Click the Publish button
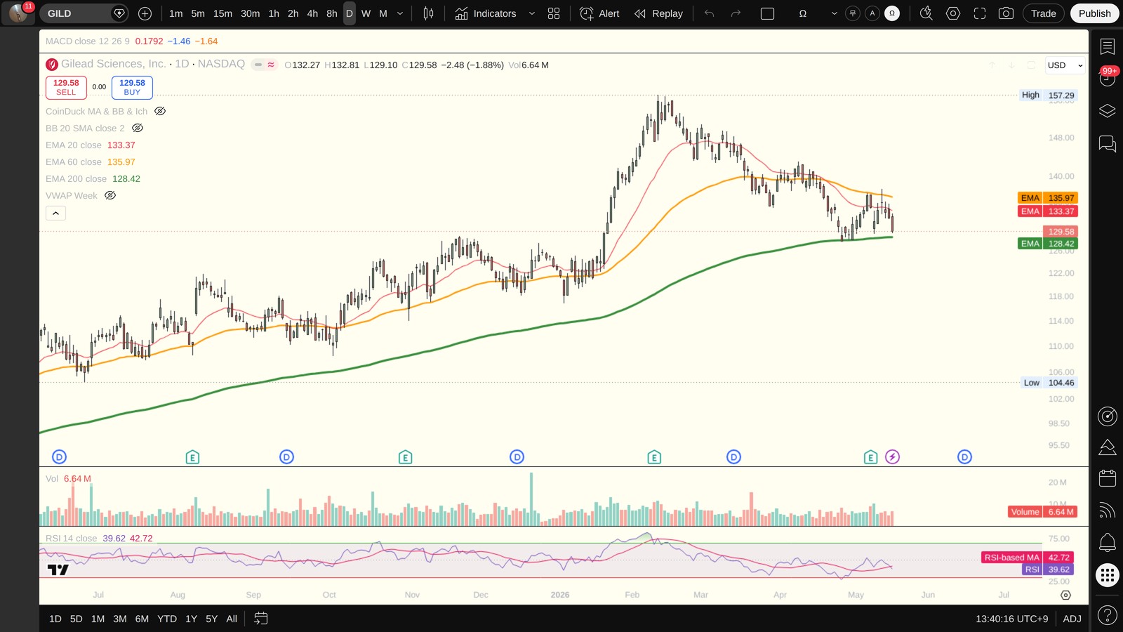 coord(1094,13)
